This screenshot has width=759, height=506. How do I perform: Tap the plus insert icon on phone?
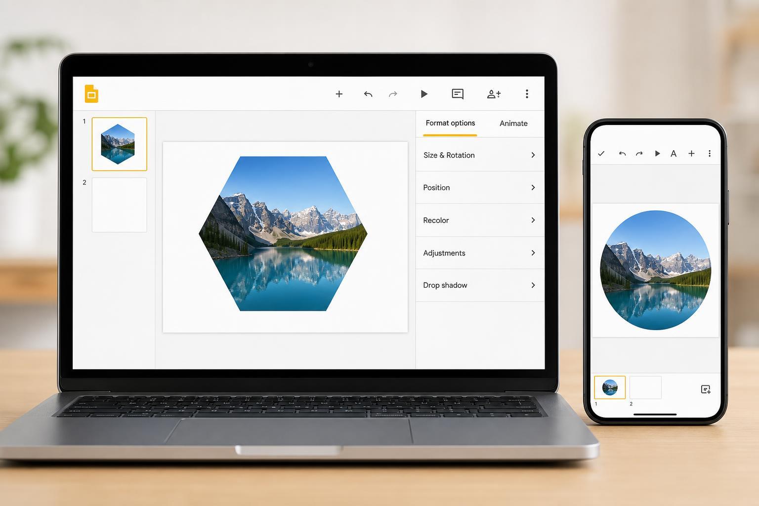(691, 154)
